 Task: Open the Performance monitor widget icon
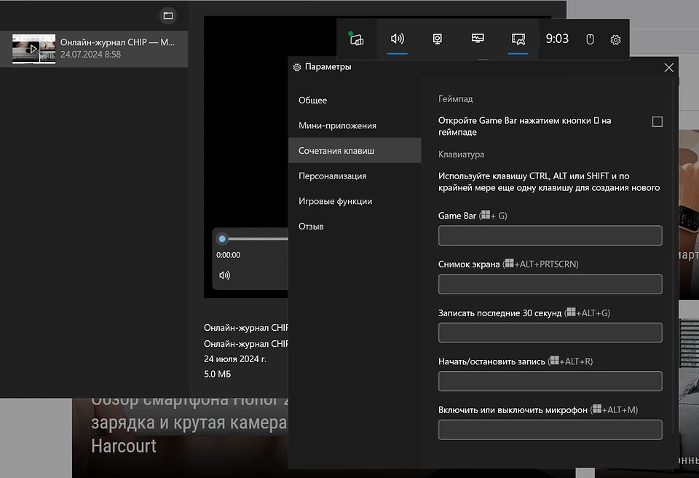[478, 39]
